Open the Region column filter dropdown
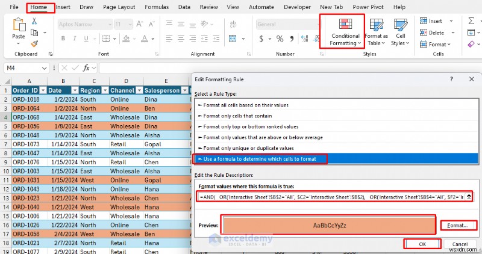 [x=105, y=90]
